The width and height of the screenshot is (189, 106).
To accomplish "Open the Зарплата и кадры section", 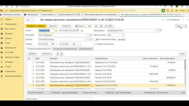I will pos(12,57).
